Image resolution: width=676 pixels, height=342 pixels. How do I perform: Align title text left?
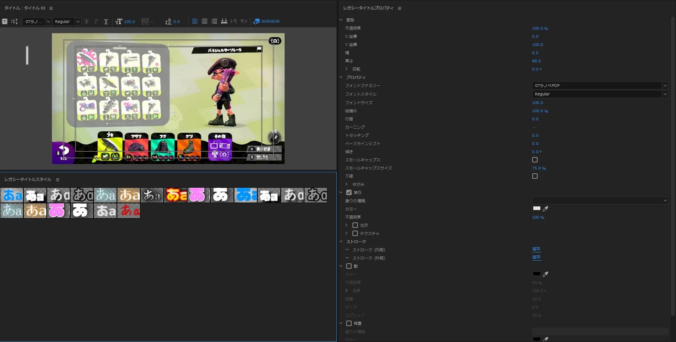tap(195, 21)
